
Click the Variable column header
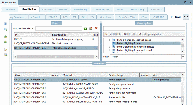[x=146, y=75]
